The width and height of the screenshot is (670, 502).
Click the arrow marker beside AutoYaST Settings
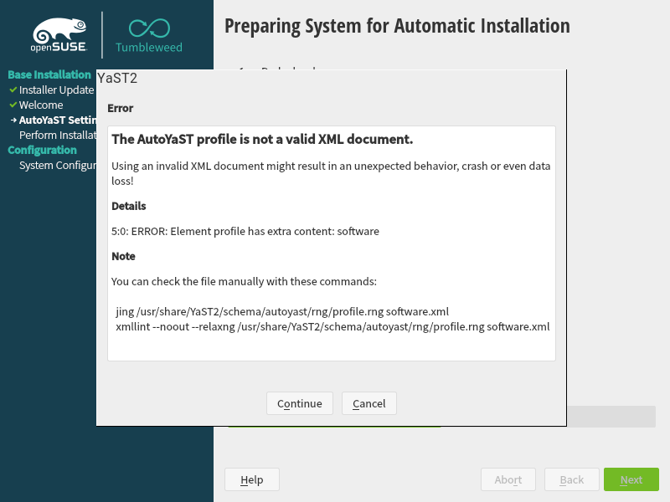(13, 120)
